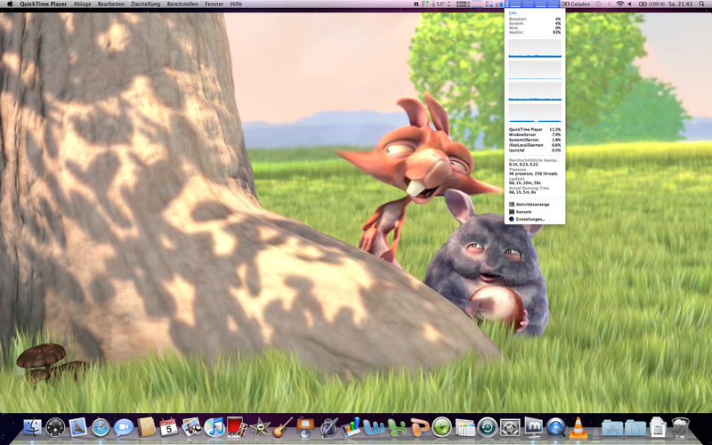This screenshot has width=712, height=445.
Task: Launch Mail stamp icon in Dock
Action: (x=78, y=427)
